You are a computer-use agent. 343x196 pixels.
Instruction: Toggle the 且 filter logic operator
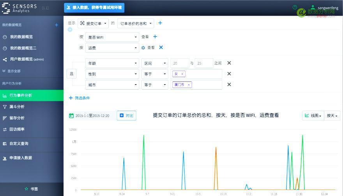[72, 74]
